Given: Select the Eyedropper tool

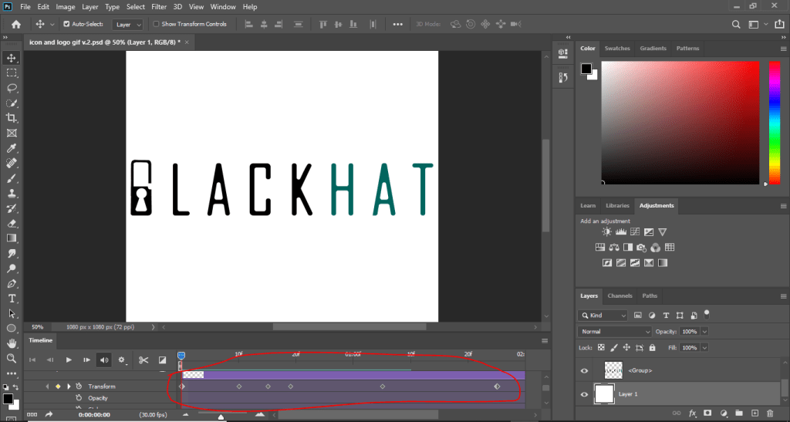Looking at the screenshot, I should pos(12,148).
